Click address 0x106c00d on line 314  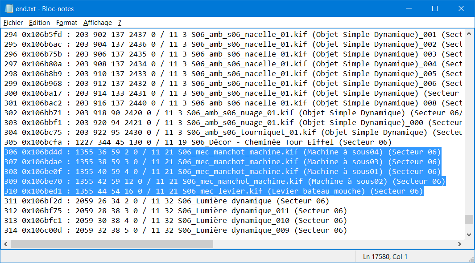42,231
